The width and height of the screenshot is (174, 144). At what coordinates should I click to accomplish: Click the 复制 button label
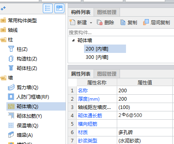click(x=132, y=23)
